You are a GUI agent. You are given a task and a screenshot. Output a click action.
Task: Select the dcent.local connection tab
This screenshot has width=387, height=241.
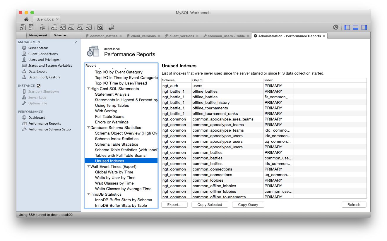(x=45, y=19)
